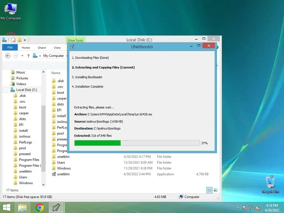Sort by the Name column header
This screenshot has width=284, height=213.
[56, 73]
